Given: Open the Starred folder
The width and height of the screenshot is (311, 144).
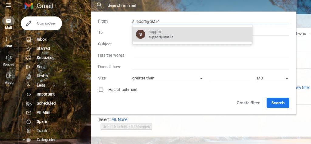Looking at the screenshot, I should pos(43,48).
